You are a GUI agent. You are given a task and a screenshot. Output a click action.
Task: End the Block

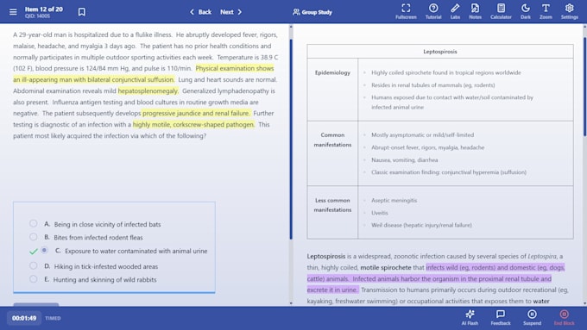[x=564, y=318]
